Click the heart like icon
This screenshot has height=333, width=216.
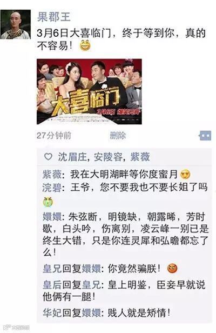[x=48, y=157]
